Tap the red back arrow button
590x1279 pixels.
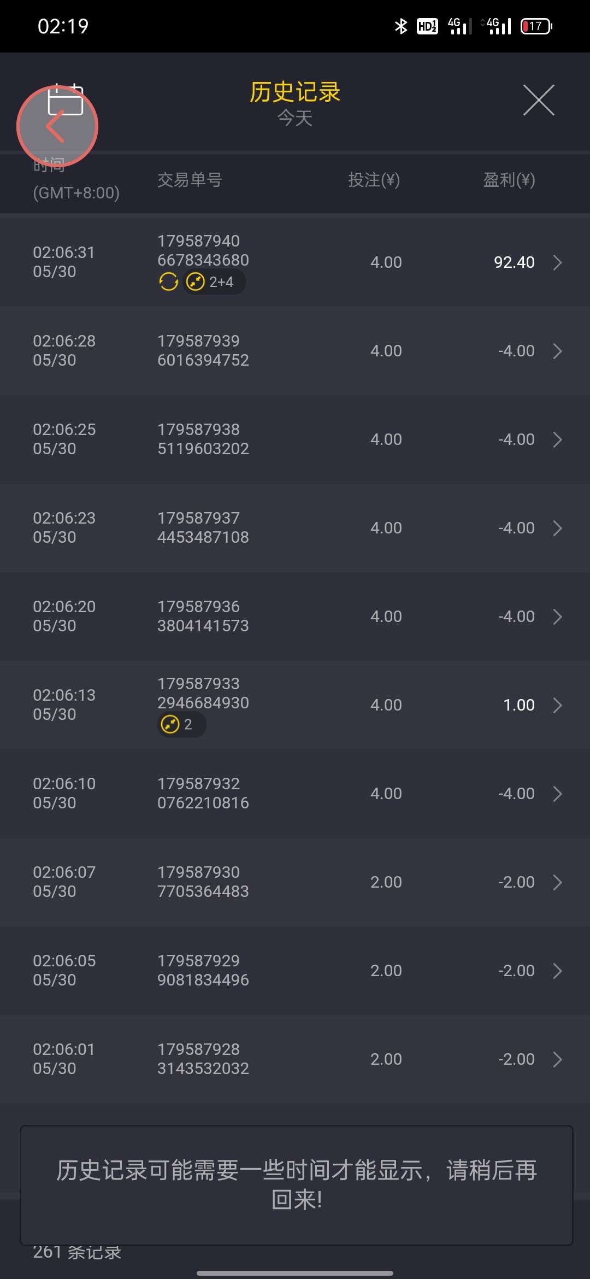pos(57,127)
